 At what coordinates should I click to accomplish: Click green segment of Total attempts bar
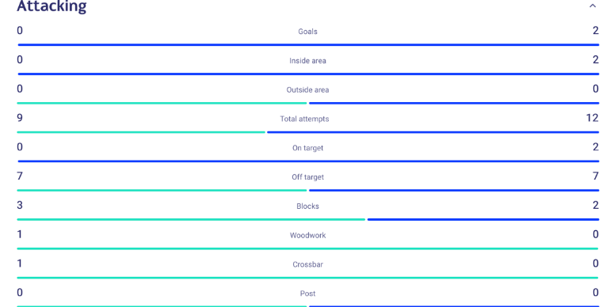click(141, 132)
